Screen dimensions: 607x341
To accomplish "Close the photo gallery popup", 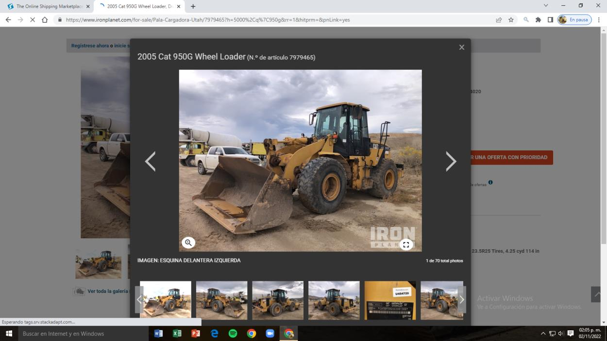I will [x=461, y=48].
